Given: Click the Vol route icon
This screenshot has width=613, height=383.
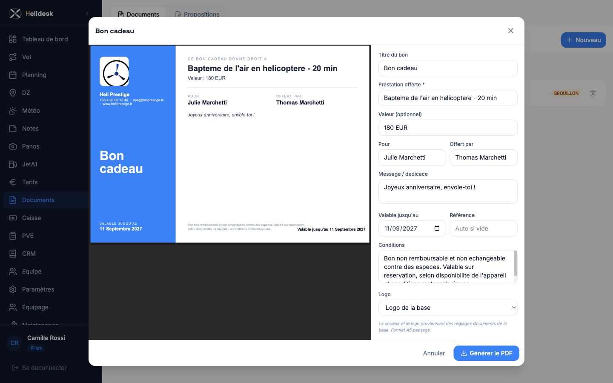Looking at the screenshot, I should tap(13, 57).
